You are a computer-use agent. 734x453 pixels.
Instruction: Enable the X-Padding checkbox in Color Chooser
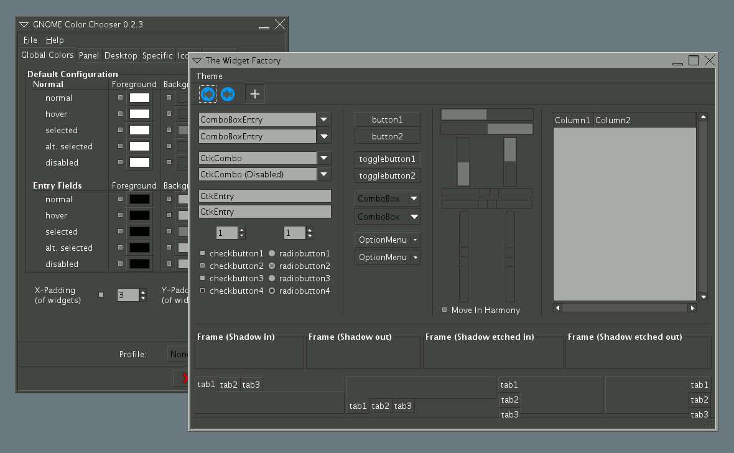point(101,295)
